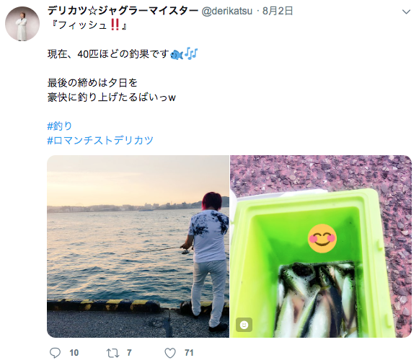Open the reply speech bubble icon
The image size is (419, 363).
55,353
